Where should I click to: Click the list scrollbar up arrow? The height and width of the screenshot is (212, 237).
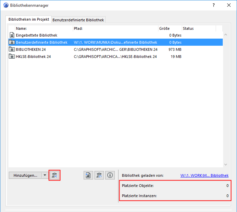click(226, 35)
